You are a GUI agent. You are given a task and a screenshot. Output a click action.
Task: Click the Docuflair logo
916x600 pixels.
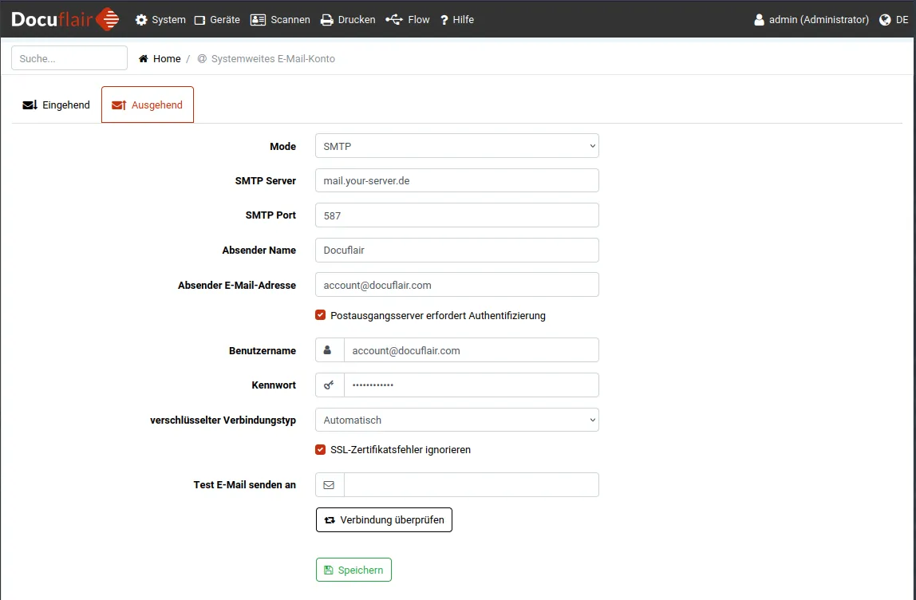pyautogui.click(x=65, y=19)
